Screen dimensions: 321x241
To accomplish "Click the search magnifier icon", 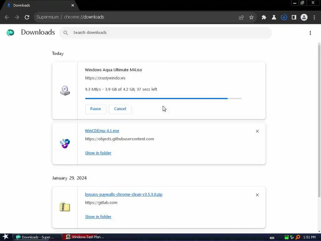I will (66, 33).
